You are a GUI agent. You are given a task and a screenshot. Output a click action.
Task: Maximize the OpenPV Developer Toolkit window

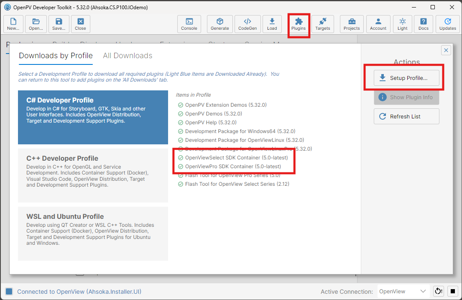click(x=433, y=7)
